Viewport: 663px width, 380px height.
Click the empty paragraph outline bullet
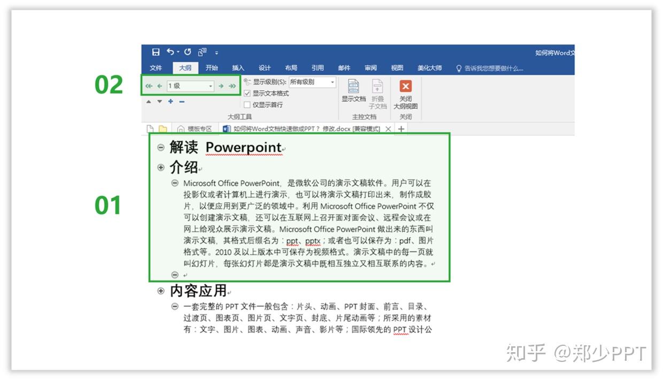click(x=175, y=275)
